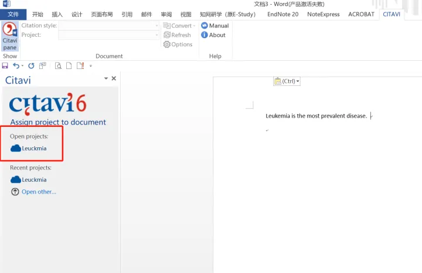
Task: Open the NoteExpress tab
Action: click(x=323, y=15)
